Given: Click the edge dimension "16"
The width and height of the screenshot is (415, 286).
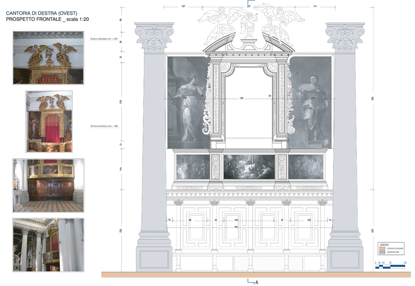Looking at the screenshot, I should point(169,220).
